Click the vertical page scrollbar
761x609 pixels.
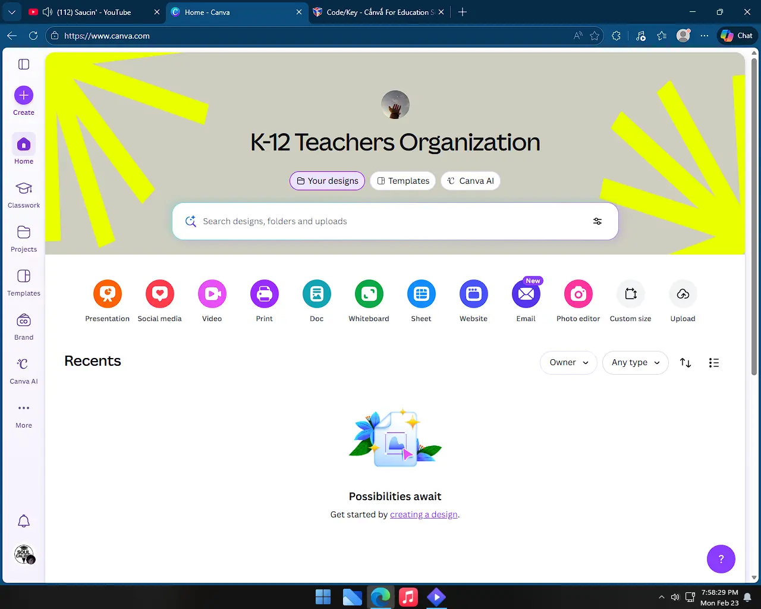754,217
